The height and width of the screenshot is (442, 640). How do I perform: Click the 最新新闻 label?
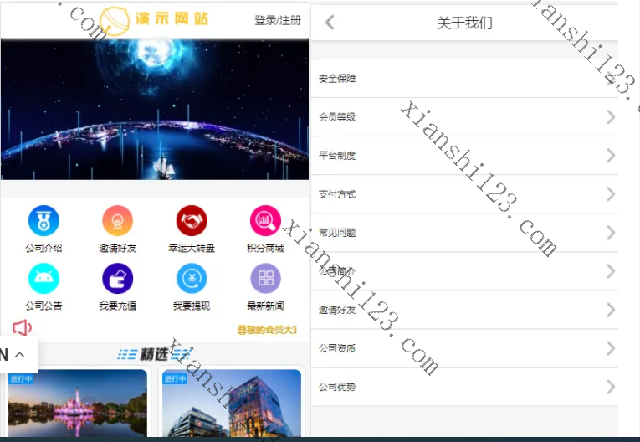click(x=265, y=306)
